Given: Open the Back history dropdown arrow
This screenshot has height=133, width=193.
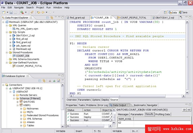Looking at the screenshot, I should 47,12.
